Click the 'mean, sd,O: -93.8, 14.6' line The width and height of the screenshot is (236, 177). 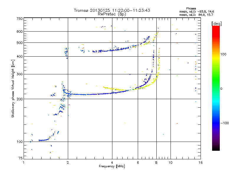196,12
